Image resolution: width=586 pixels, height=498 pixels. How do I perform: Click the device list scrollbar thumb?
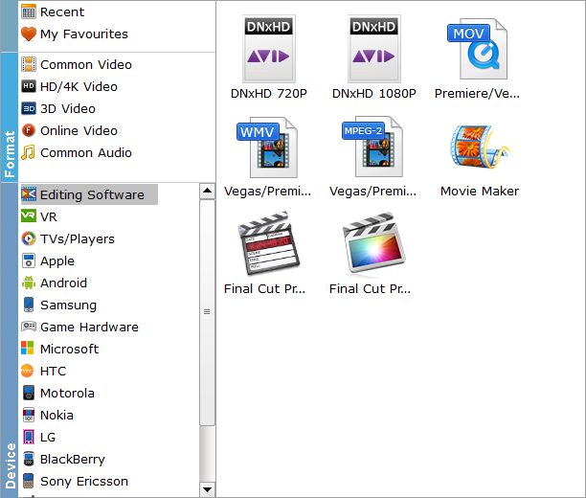(207, 311)
